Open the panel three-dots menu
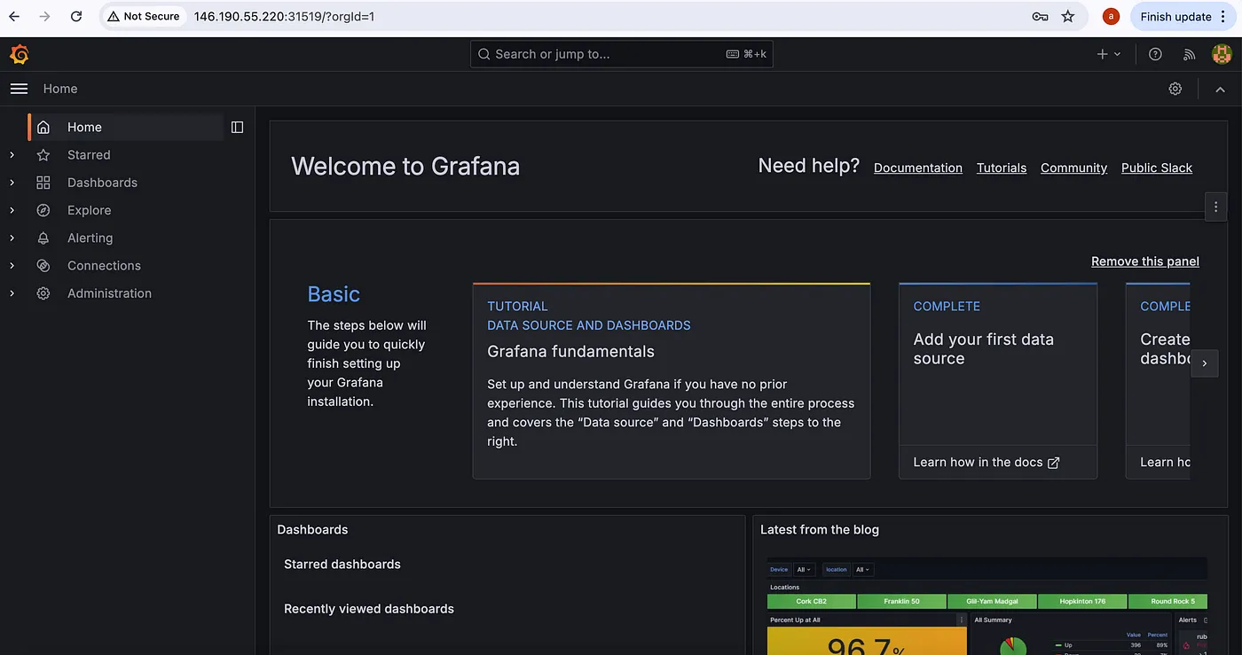Screen dimensions: 1242x655 tap(1215, 207)
